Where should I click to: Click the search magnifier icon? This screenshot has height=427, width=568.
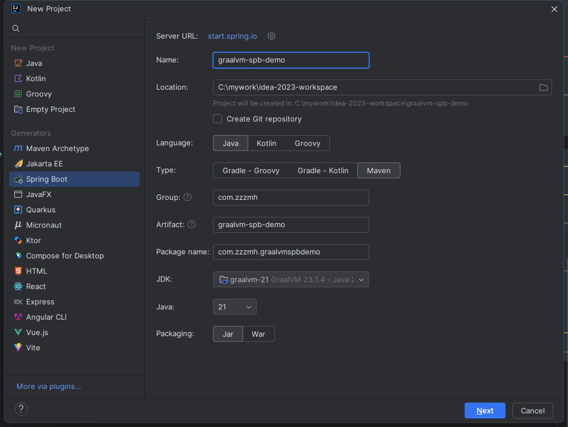(16, 28)
